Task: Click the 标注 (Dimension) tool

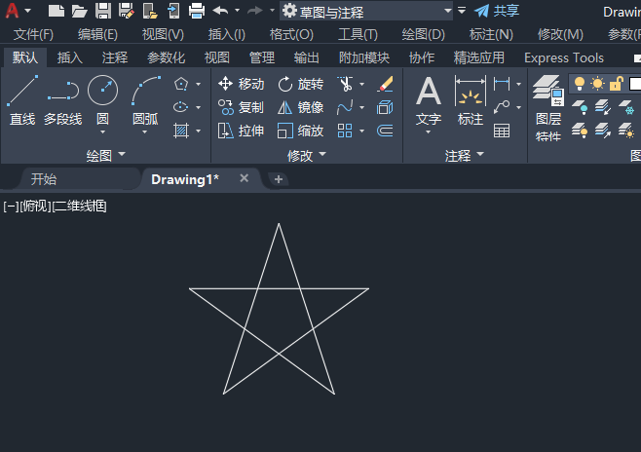Action: click(x=471, y=101)
